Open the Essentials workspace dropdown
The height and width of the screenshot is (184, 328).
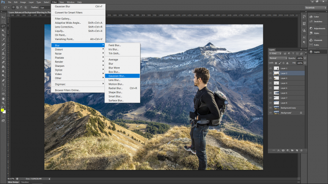click(x=315, y=8)
